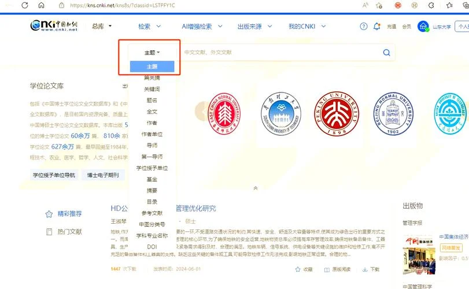Screen dimensions: 469x289
Task: Add page to favorites star icon
Action: (x=379, y=5)
